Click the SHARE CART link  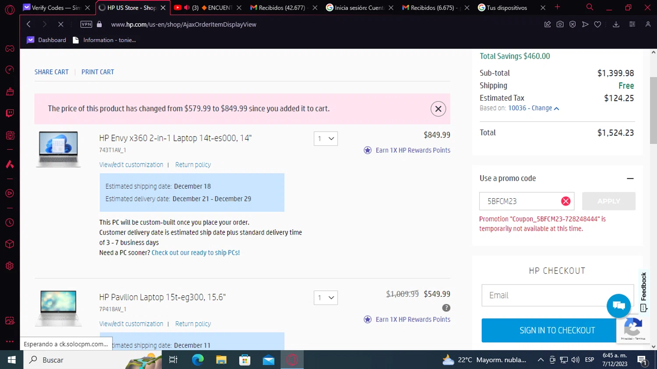pos(52,72)
